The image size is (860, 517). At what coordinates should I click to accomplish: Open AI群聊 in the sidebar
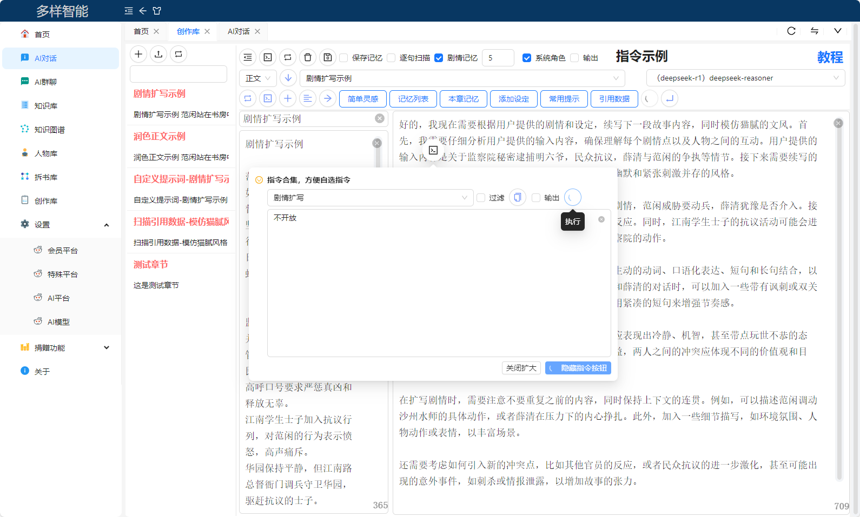[61, 82]
